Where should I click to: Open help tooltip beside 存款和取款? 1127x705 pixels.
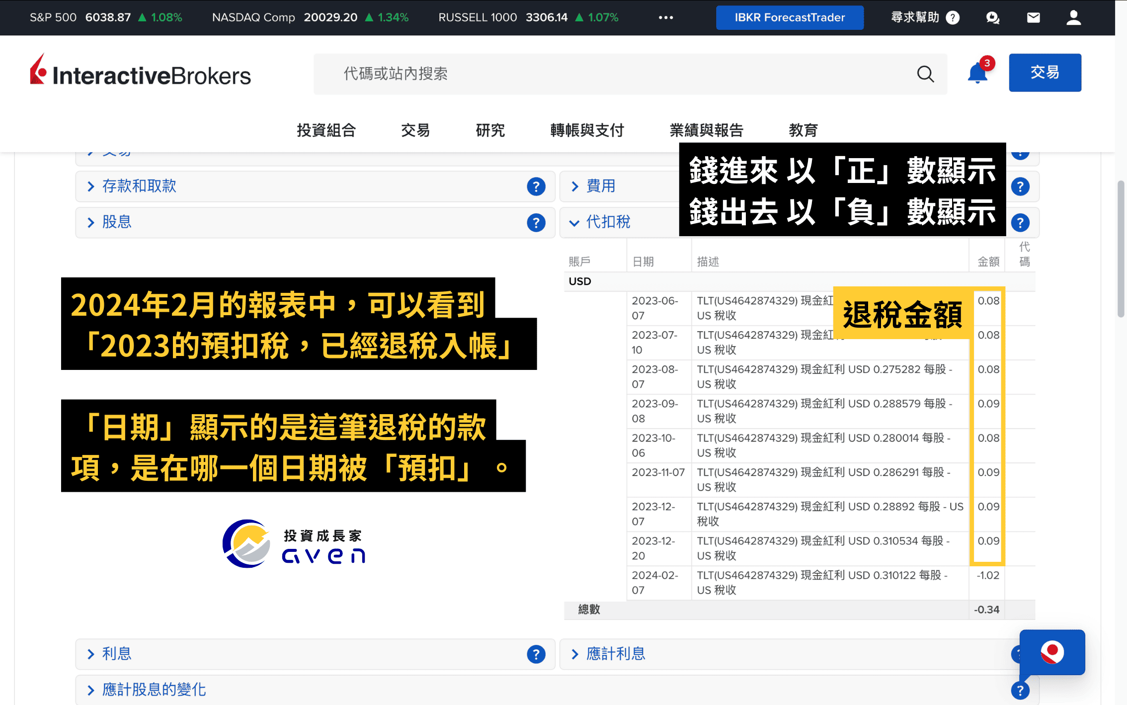pos(536,186)
